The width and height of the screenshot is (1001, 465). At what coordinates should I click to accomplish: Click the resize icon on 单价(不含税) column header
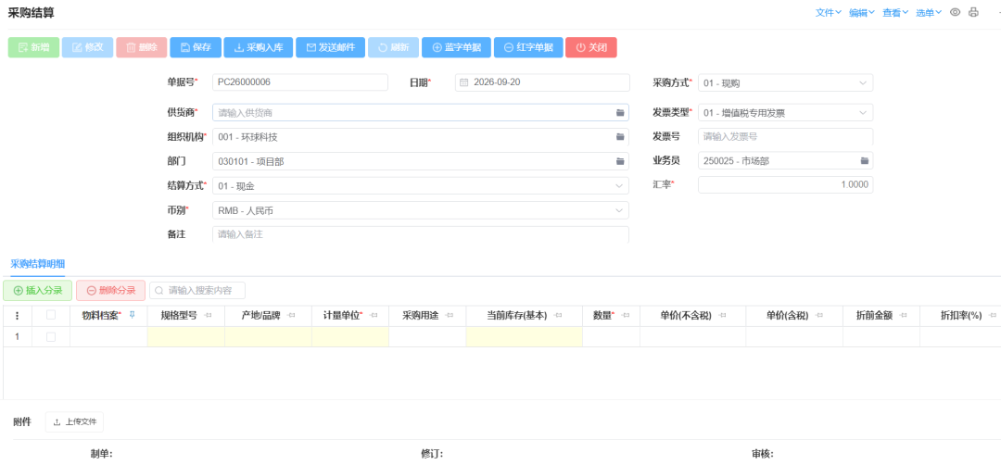click(x=723, y=315)
